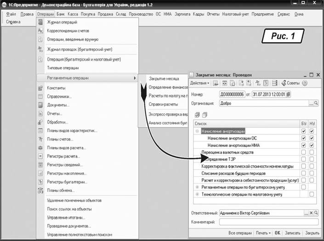Click the Регистры сведений menu icon
The height and width of the screenshot is (241, 324).
40,165
